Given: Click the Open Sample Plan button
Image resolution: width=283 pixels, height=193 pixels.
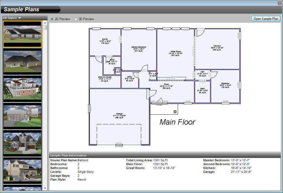Looking at the screenshot, I should point(266,19).
